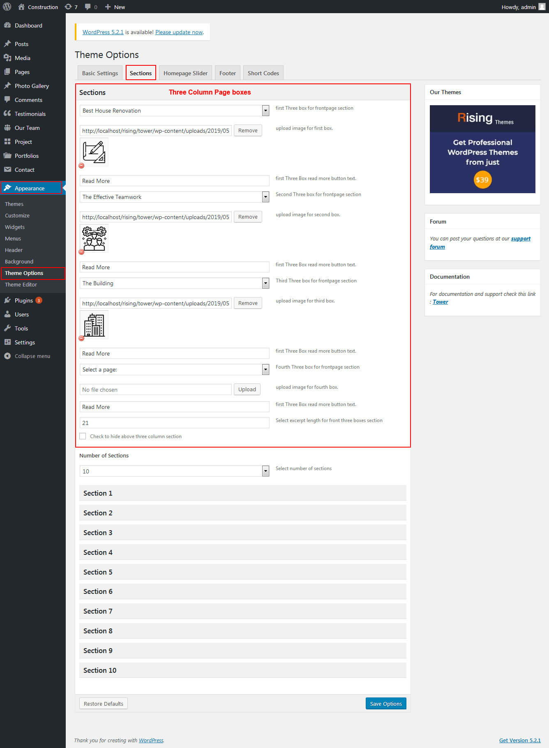The height and width of the screenshot is (748, 549).
Task: Expand the Section 1 accordion
Action: 242,493
